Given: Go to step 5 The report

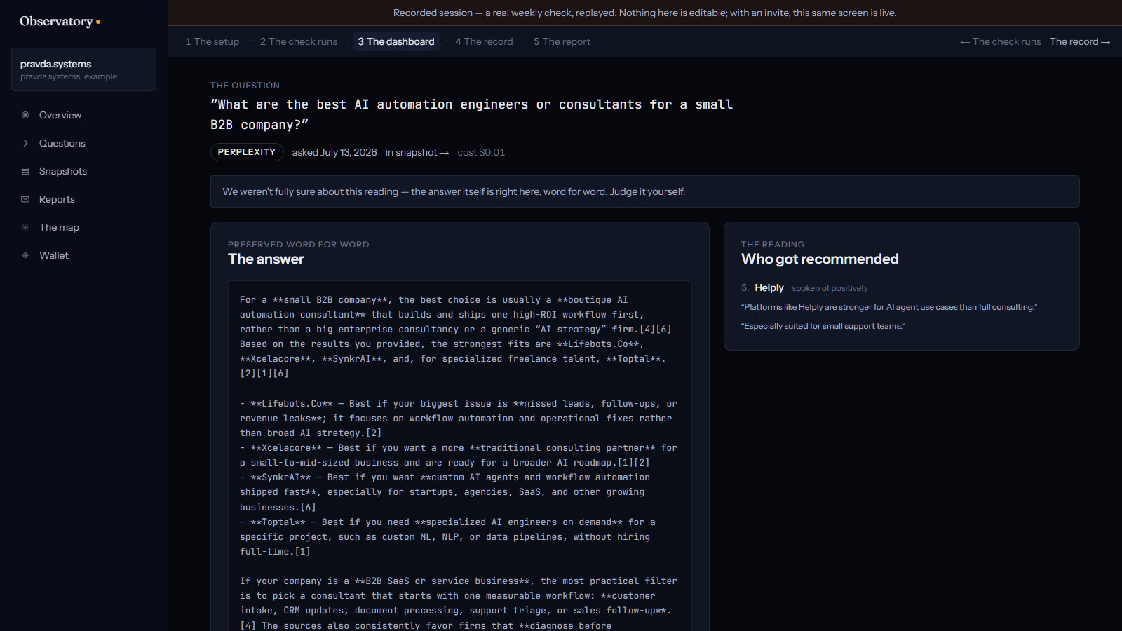Looking at the screenshot, I should pos(562,41).
